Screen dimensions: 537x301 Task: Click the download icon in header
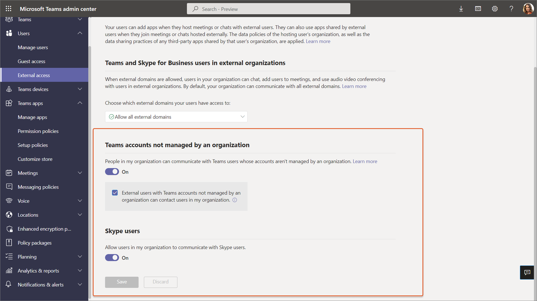coord(461,9)
